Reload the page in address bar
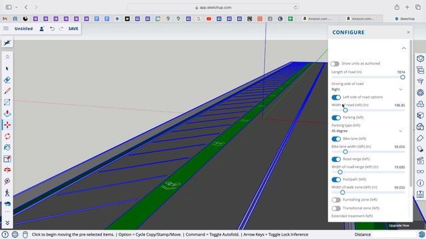Screen dimensions: 426x239 296,7
